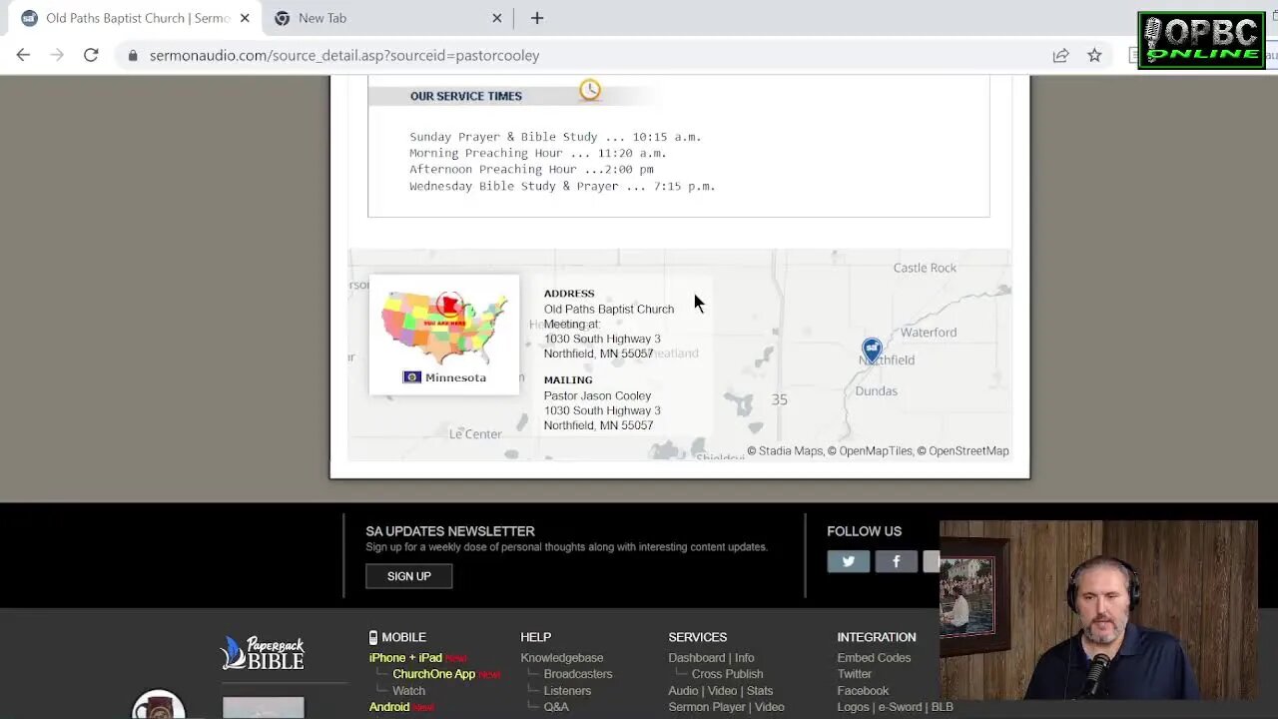Screen dimensions: 1278x719
Task: Click the Minnesota state flag icon
Action: tap(411, 377)
